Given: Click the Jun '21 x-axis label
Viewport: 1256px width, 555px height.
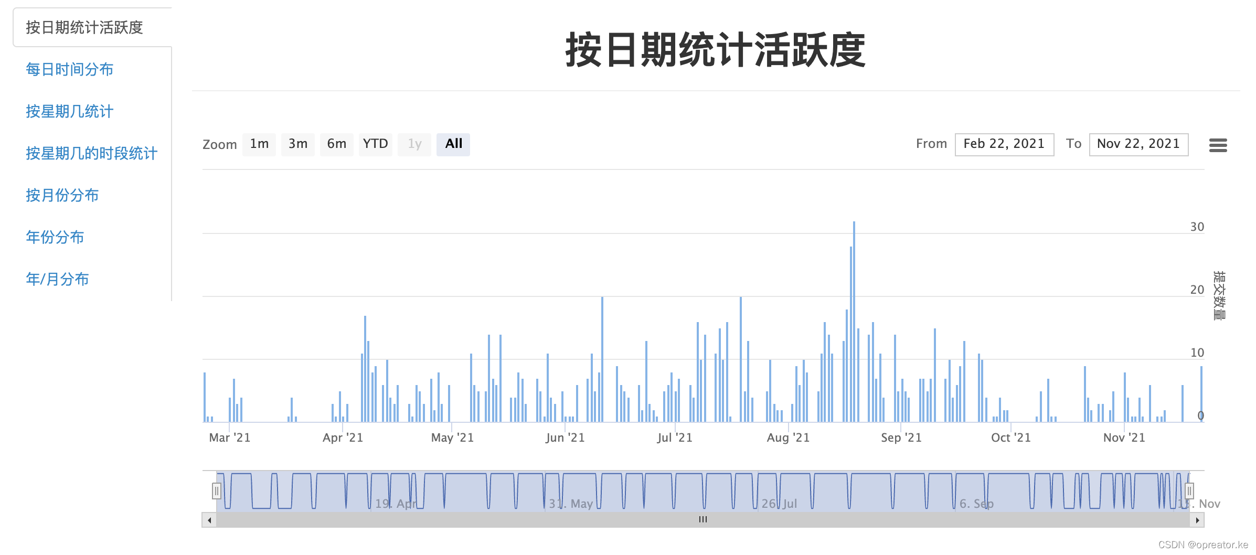Looking at the screenshot, I should (565, 437).
